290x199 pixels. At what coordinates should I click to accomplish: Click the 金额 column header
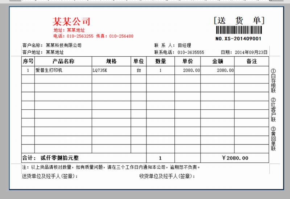[217, 61]
